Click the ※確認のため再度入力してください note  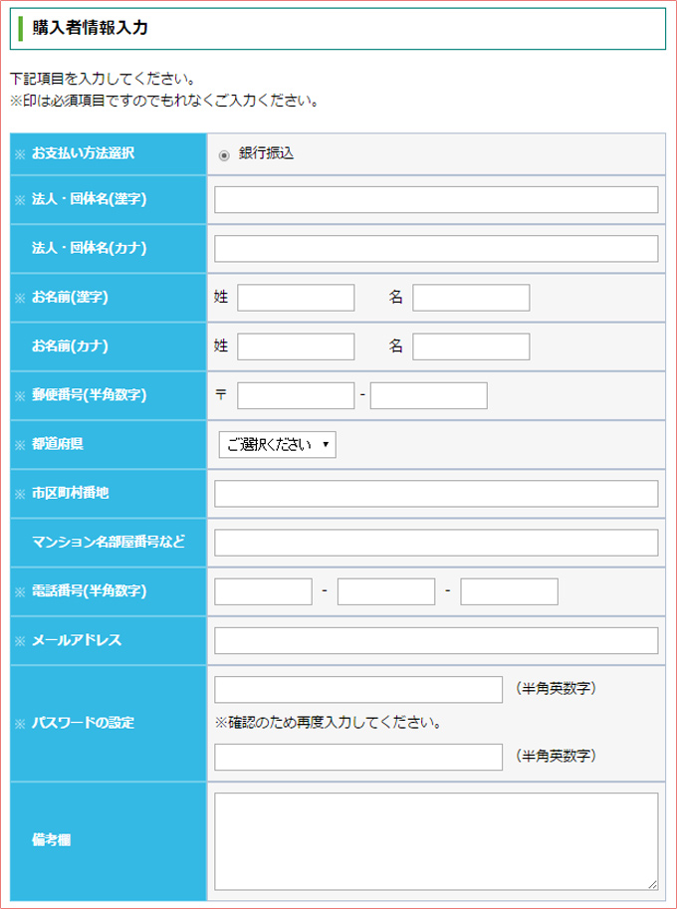[x=329, y=724]
